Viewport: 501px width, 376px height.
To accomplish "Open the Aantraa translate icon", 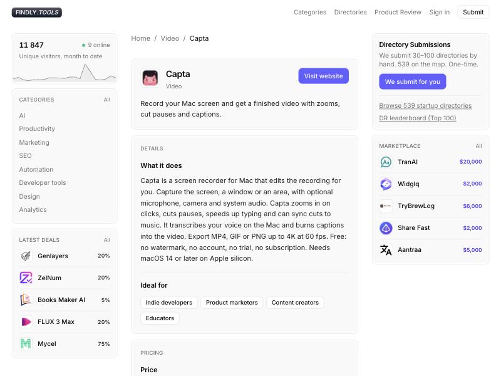I will point(386,250).
